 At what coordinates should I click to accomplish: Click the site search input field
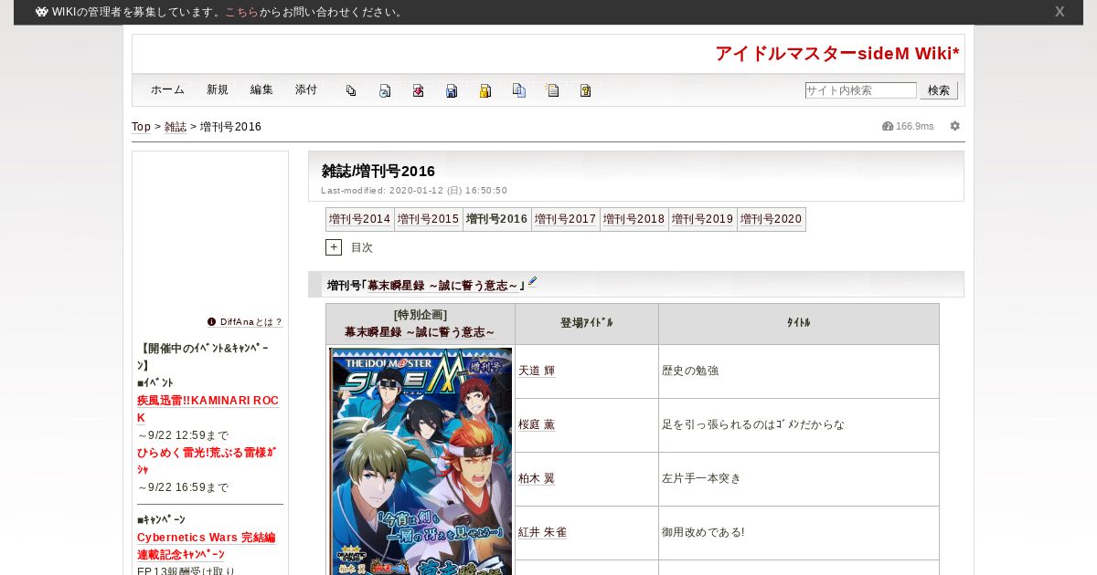(860, 90)
